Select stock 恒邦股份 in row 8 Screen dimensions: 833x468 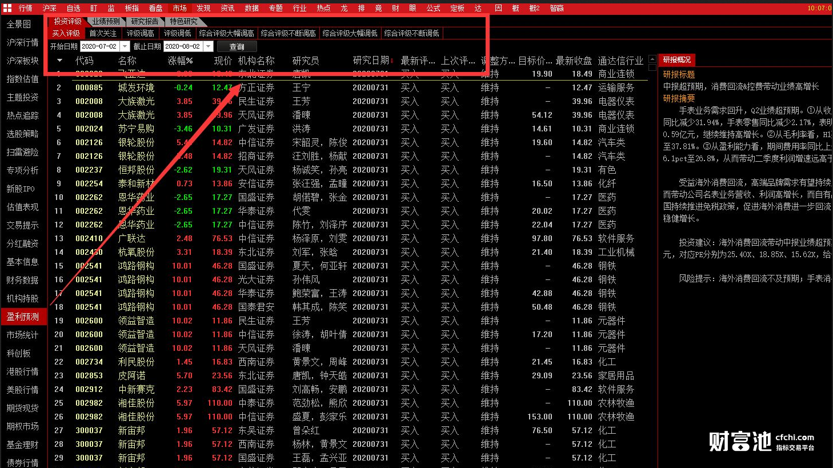click(136, 170)
